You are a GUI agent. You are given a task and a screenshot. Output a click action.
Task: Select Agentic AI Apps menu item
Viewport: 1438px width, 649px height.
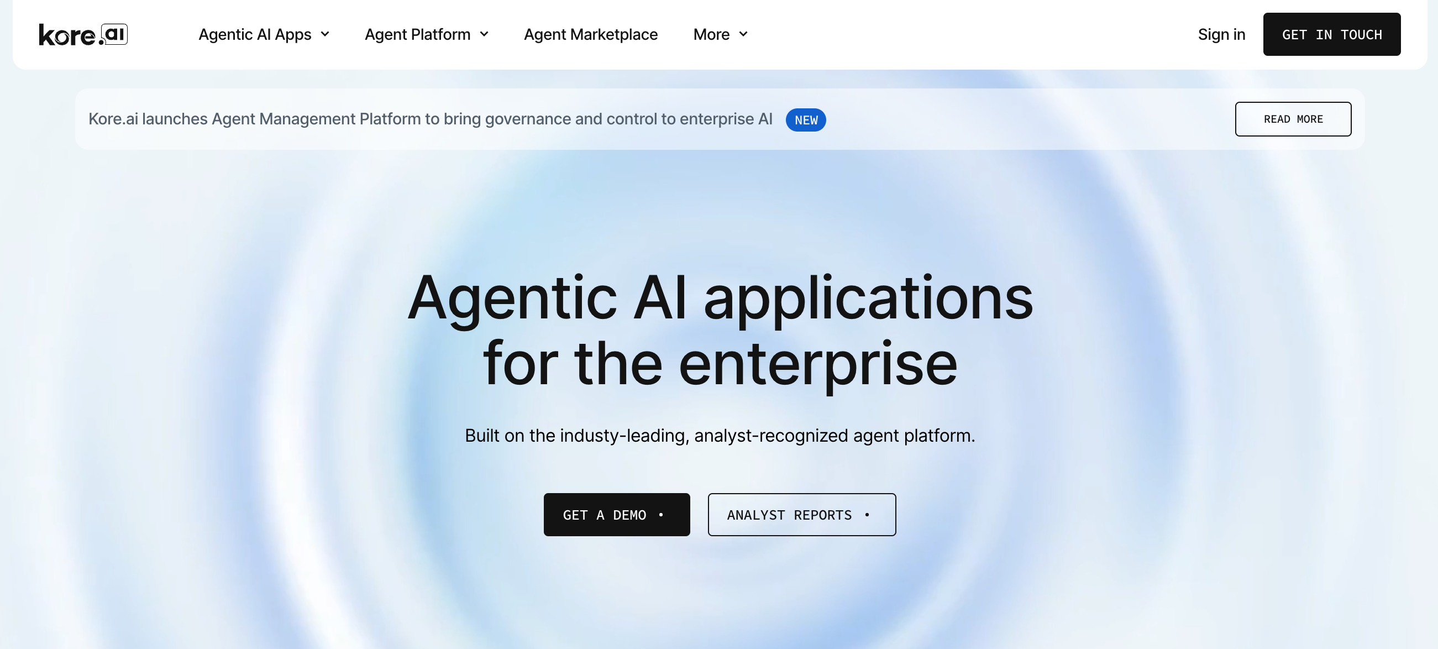pos(255,34)
